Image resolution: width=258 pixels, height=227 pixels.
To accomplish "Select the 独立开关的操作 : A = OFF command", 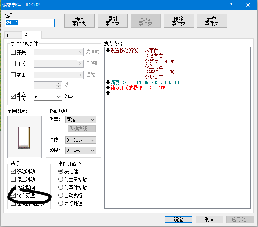I will pyautogui.click(x=136, y=88).
